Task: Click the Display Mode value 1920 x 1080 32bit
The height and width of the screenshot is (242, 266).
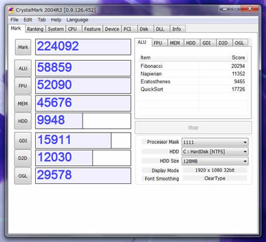Action: (215, 171)
